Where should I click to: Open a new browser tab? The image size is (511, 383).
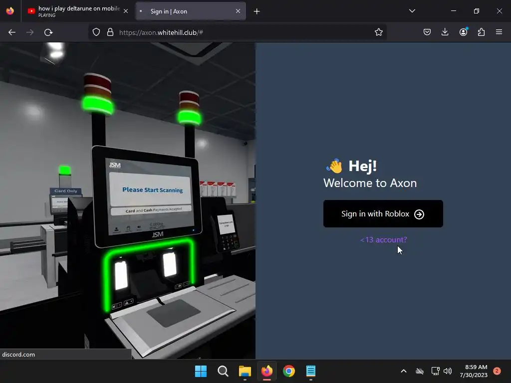coord(257,11)
